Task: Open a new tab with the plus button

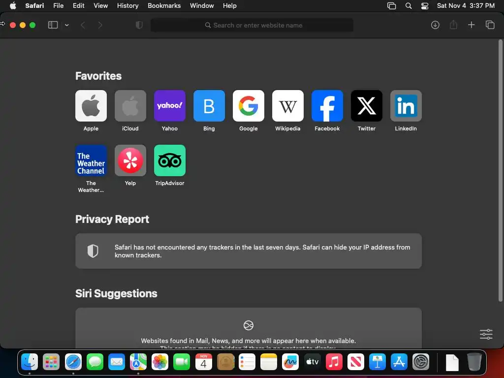Action: tap(471, 25)
